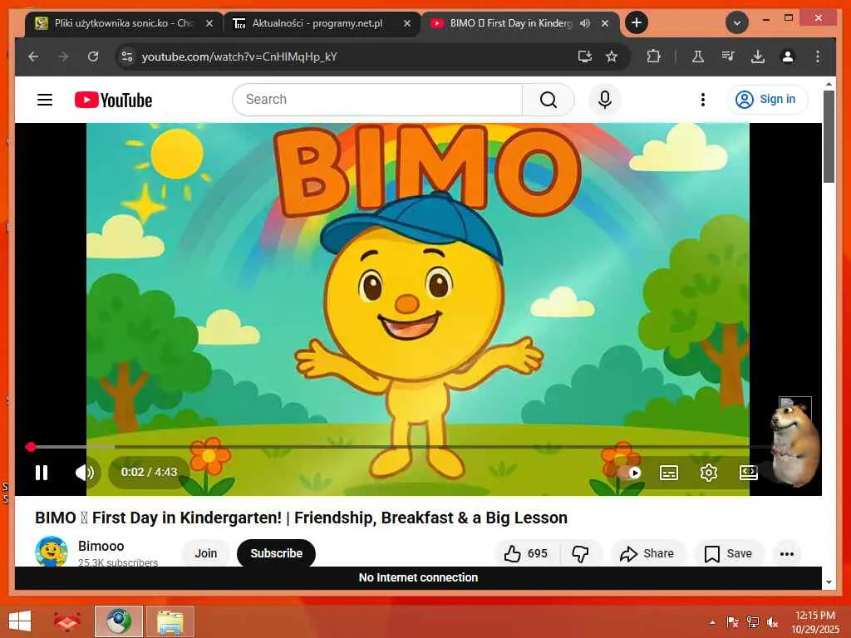Open YouTube settings three-dot menu
Viewport: 851px width, 638px height.
703,100
